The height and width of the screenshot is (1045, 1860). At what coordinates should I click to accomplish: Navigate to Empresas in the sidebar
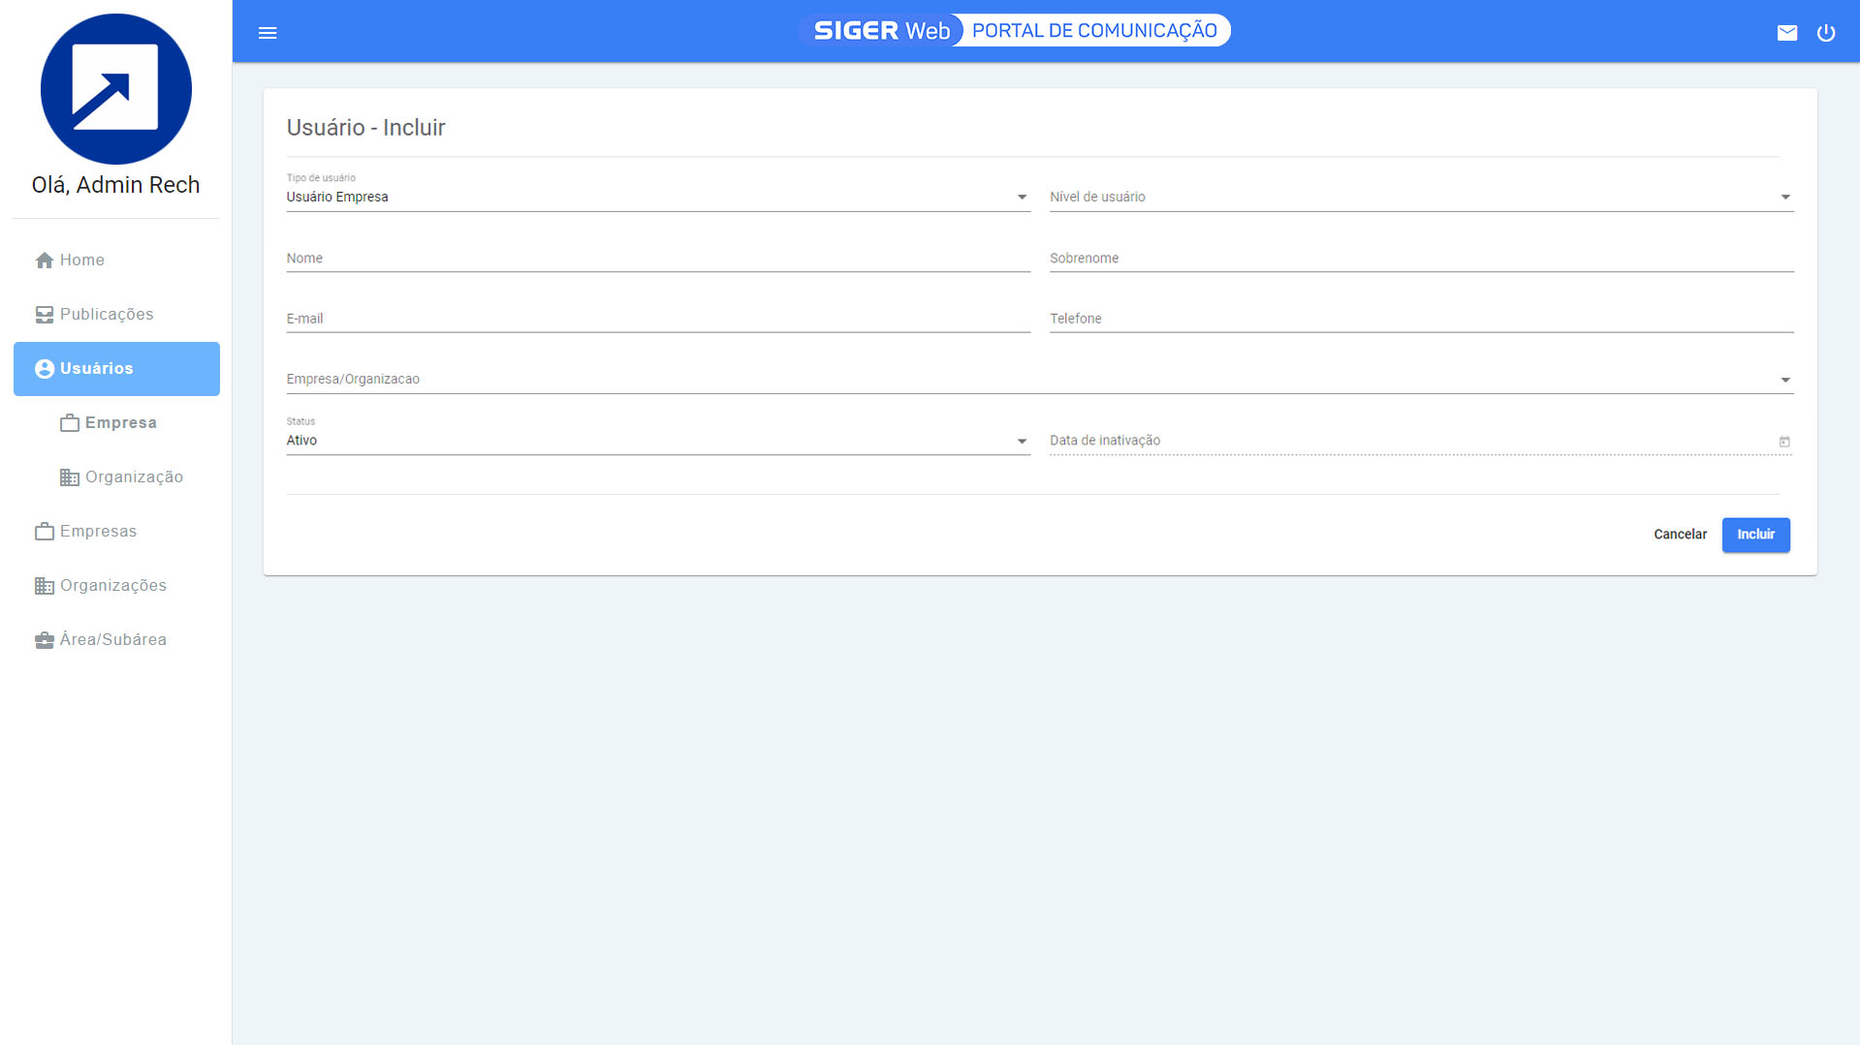(116, 532)
